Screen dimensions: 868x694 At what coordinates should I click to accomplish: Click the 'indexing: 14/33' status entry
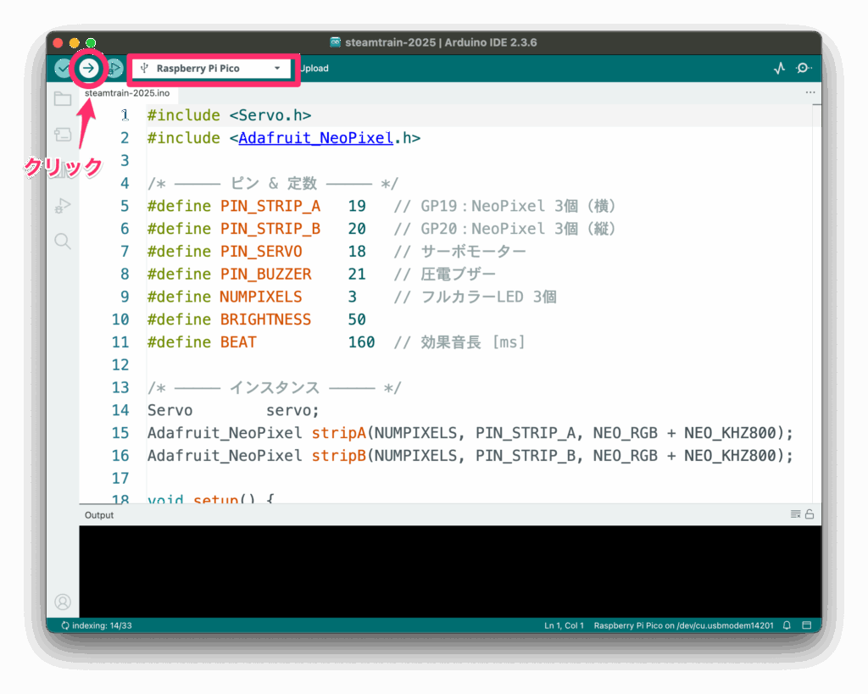[97, 625]
